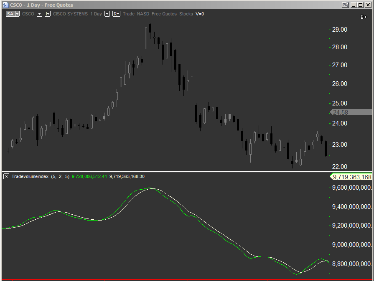Viewport: 374px width, 281px height.
Task: Click the chart application icon in title bar
Action: click(5, 4)
